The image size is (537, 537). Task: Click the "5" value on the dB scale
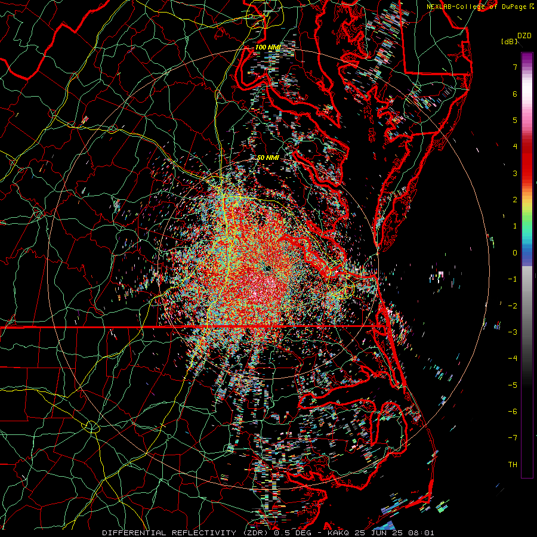(515, 120)
